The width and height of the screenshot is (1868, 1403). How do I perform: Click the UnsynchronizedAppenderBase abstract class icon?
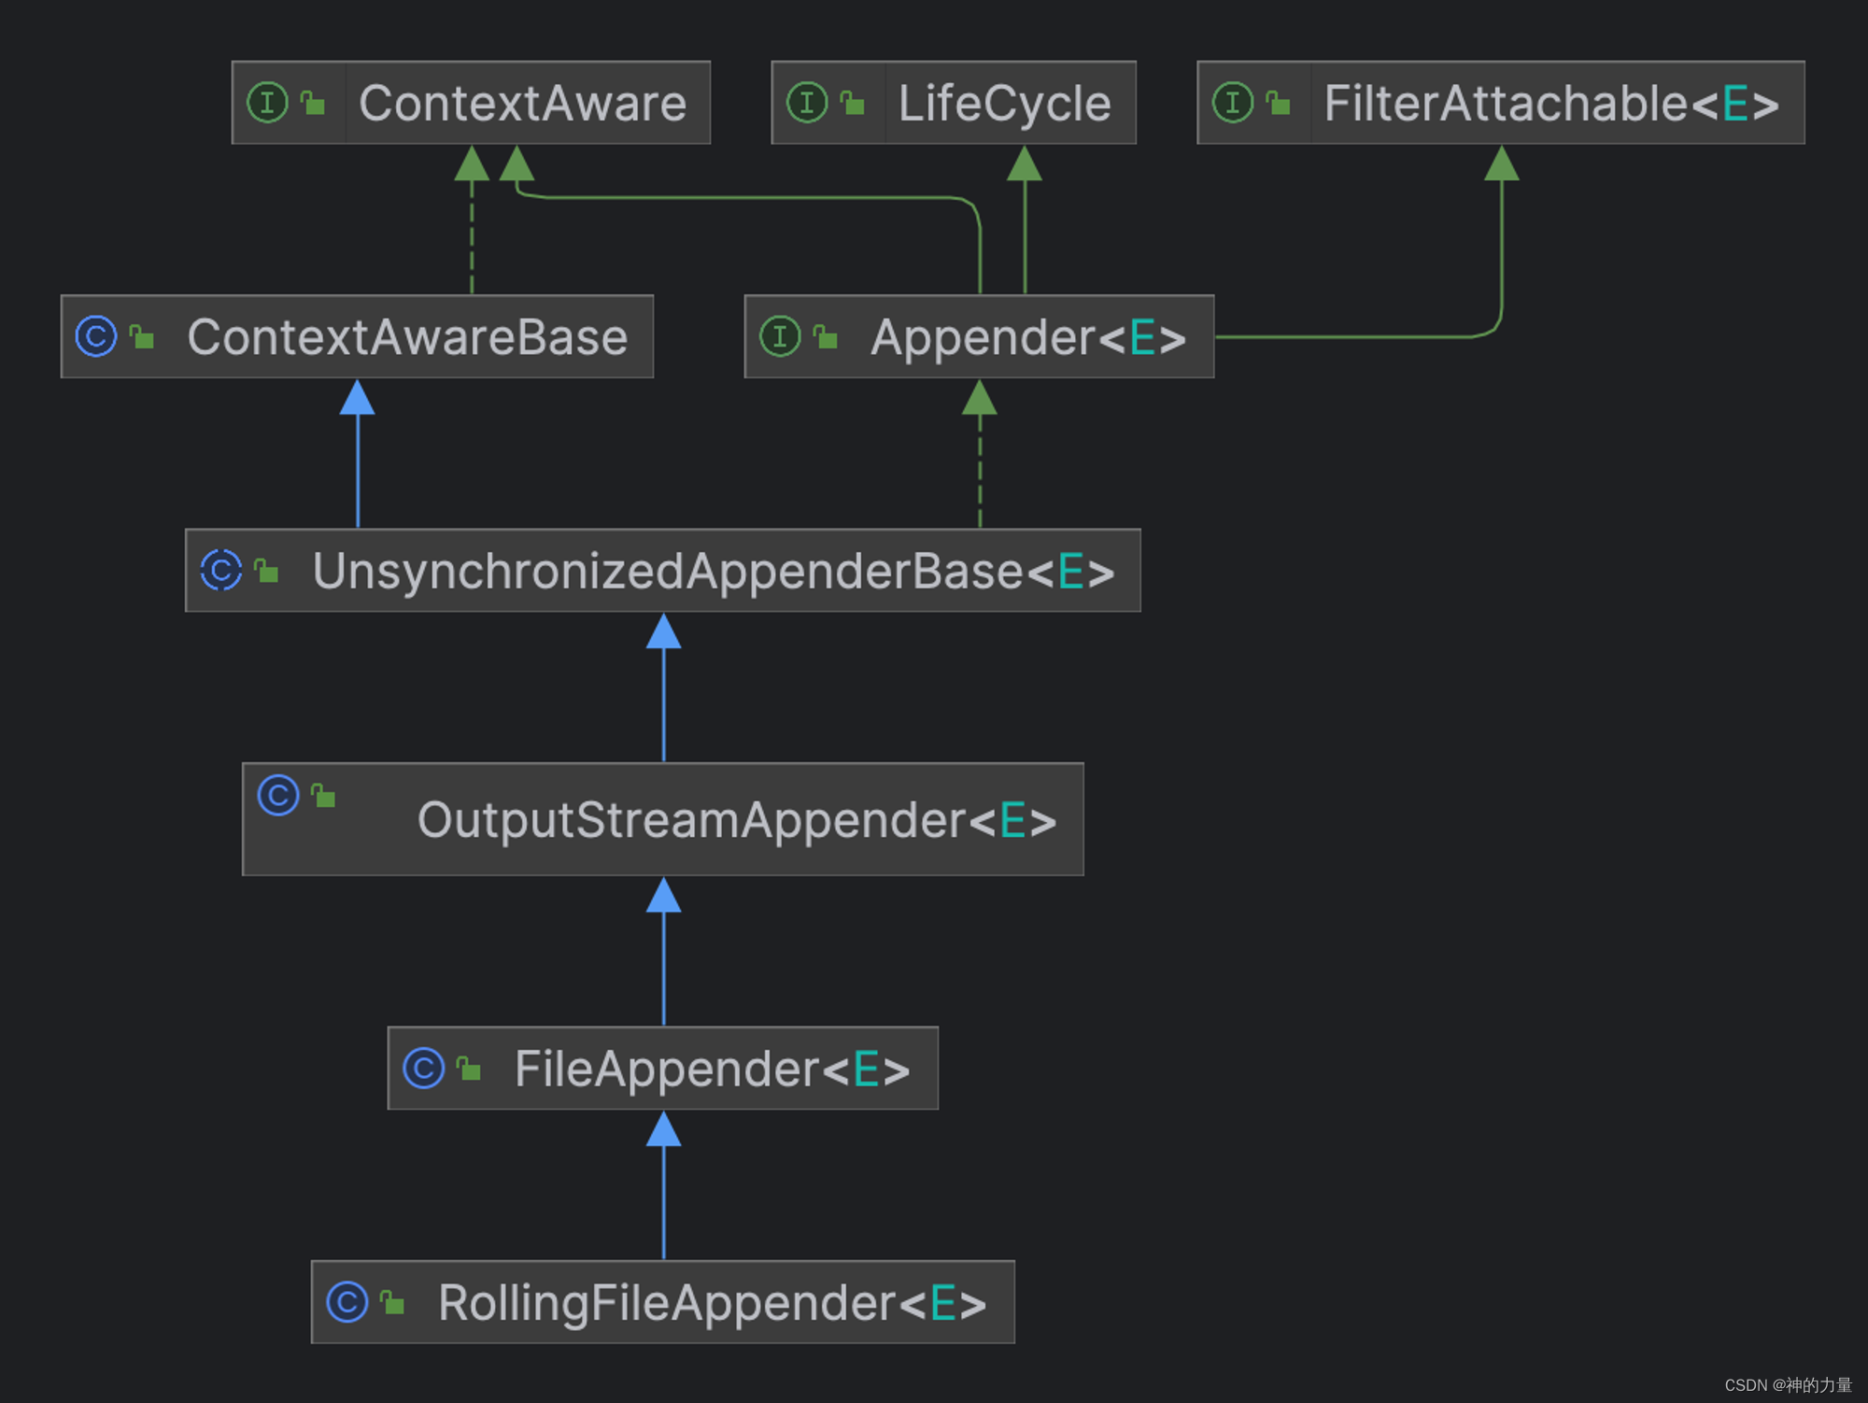pyautogui.click(x=221, y=570)
